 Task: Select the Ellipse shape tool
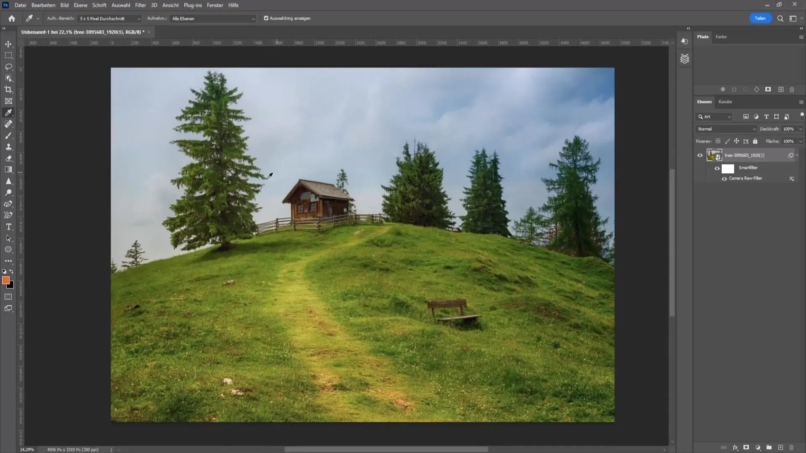tap(8, 250)
